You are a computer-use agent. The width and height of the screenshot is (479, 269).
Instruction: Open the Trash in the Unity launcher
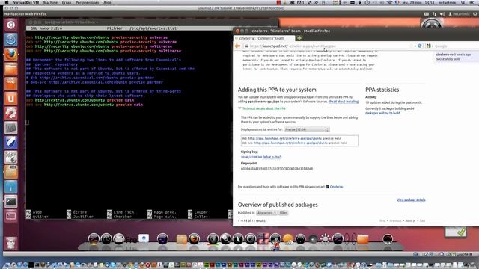tap(10, 243)
